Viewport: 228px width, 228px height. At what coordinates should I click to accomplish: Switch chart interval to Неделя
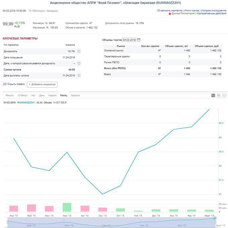tap(52, 95)
